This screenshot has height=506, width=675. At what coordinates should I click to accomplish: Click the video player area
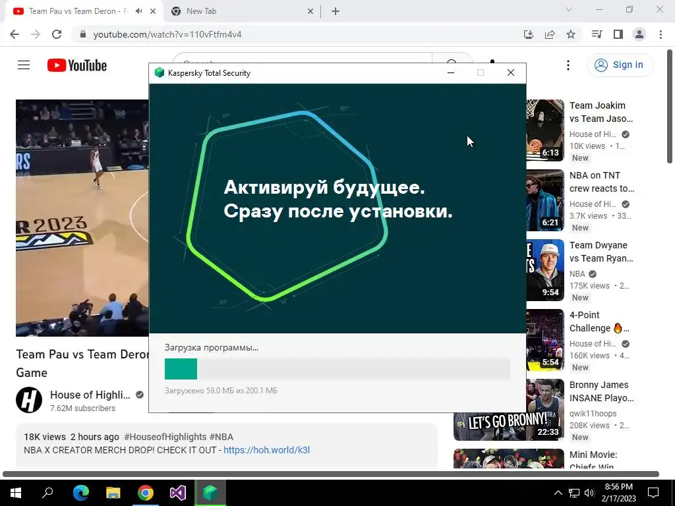[82, 217]
